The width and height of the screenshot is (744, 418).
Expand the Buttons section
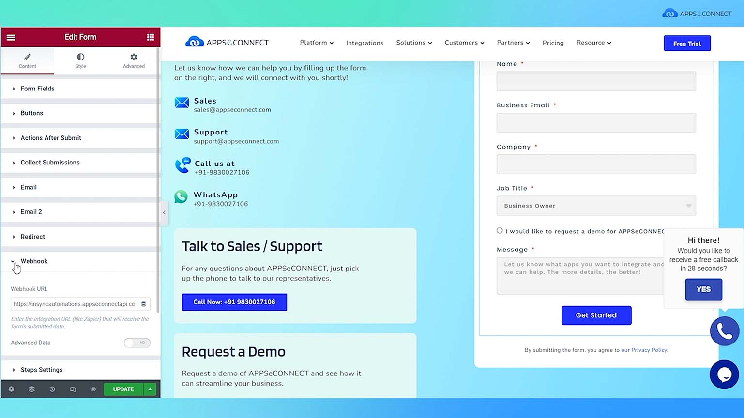pos(80,113)
